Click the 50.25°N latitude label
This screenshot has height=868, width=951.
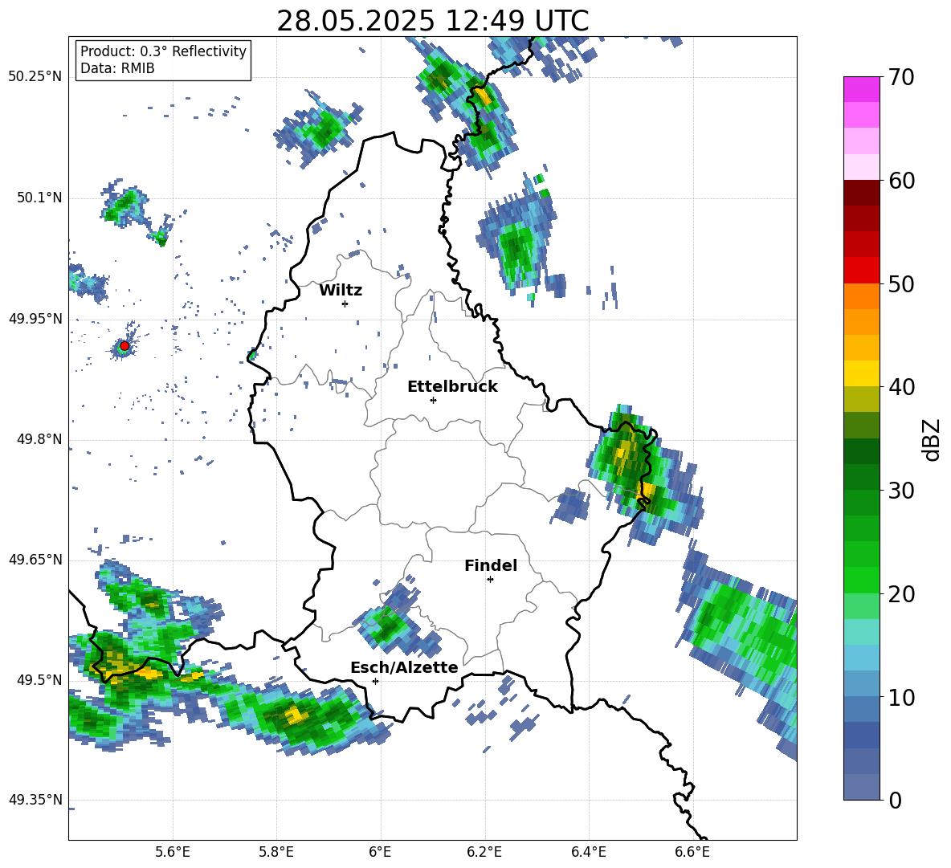[x=35, y=77]
